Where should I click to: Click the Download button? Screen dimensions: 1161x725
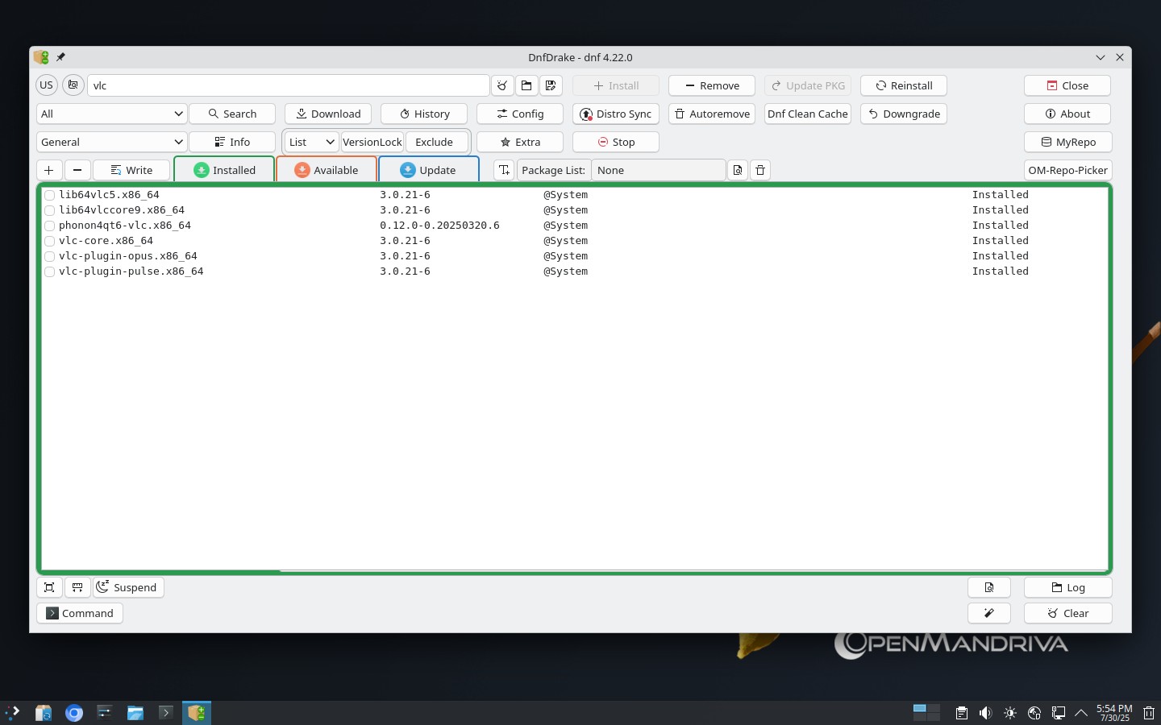coord(328,114)
